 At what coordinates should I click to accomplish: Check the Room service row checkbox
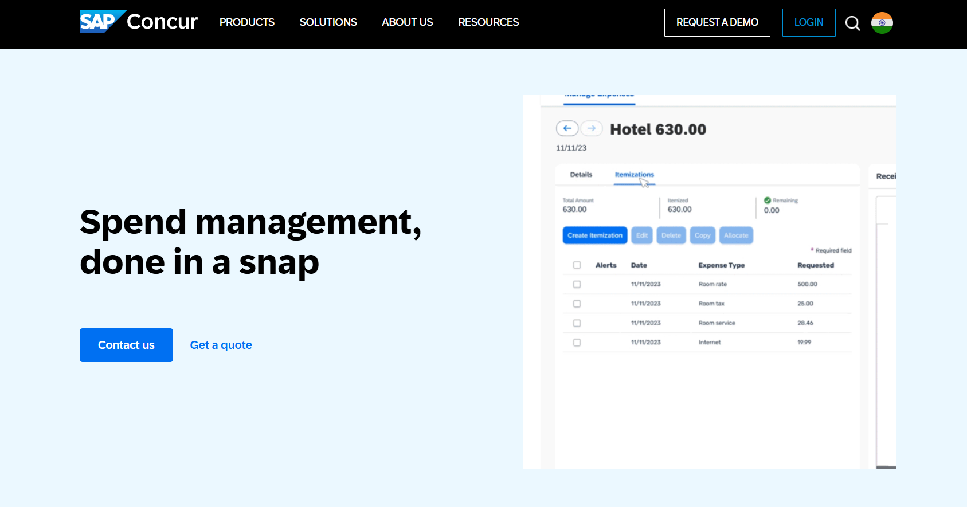coord(577,323)
